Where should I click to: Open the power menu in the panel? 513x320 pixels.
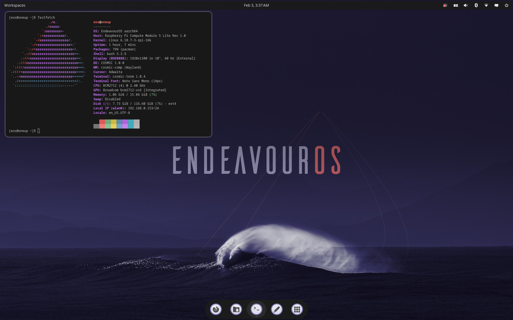506,5
